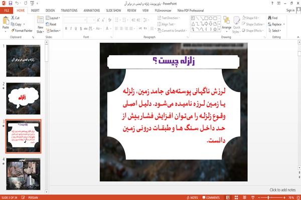Reset the slide layout
Image resolution: width=301 pixels, height=200 pixels.
click(x=51, y=24)
